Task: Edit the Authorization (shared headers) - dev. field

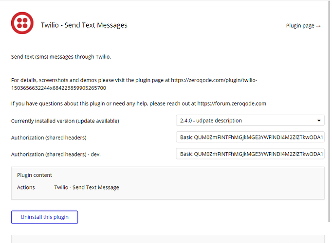Action: 250,154
